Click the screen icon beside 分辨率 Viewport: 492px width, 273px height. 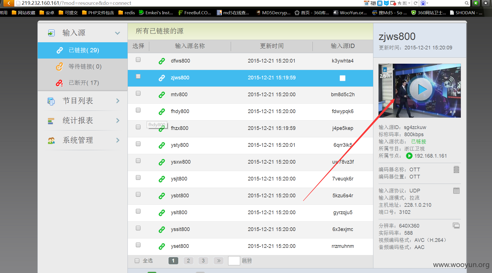click(456, 226)
